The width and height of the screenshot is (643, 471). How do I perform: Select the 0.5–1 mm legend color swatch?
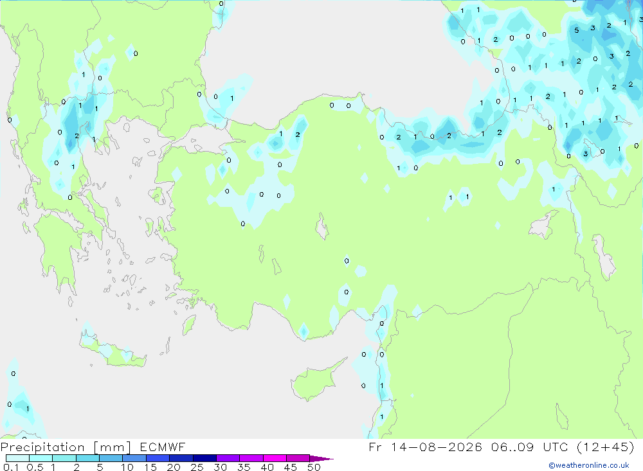(x=41, y=458)
